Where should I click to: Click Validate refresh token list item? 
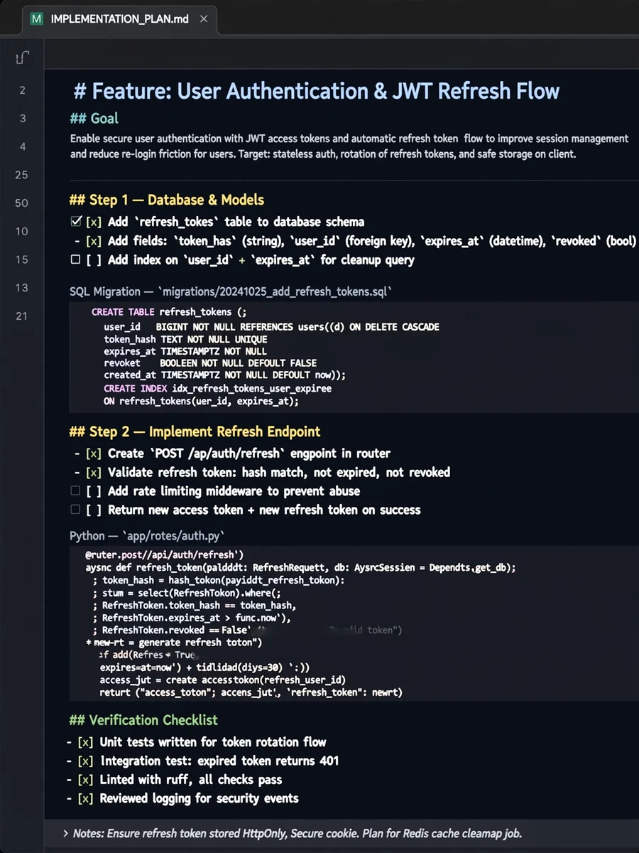pyautogui.click(x=262, y=472)
